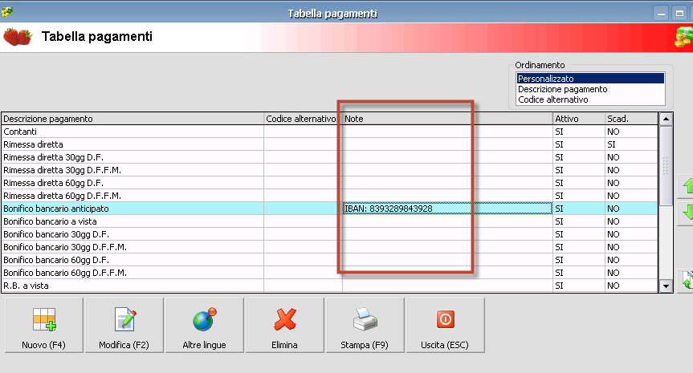Maximize the Tabella pagamenti window
693x373 pixels.
[679, 14]
